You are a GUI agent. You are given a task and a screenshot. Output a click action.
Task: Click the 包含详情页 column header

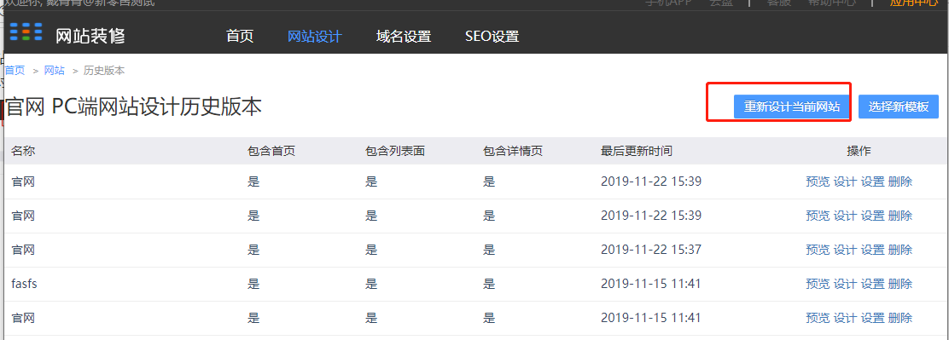[513, 151]
